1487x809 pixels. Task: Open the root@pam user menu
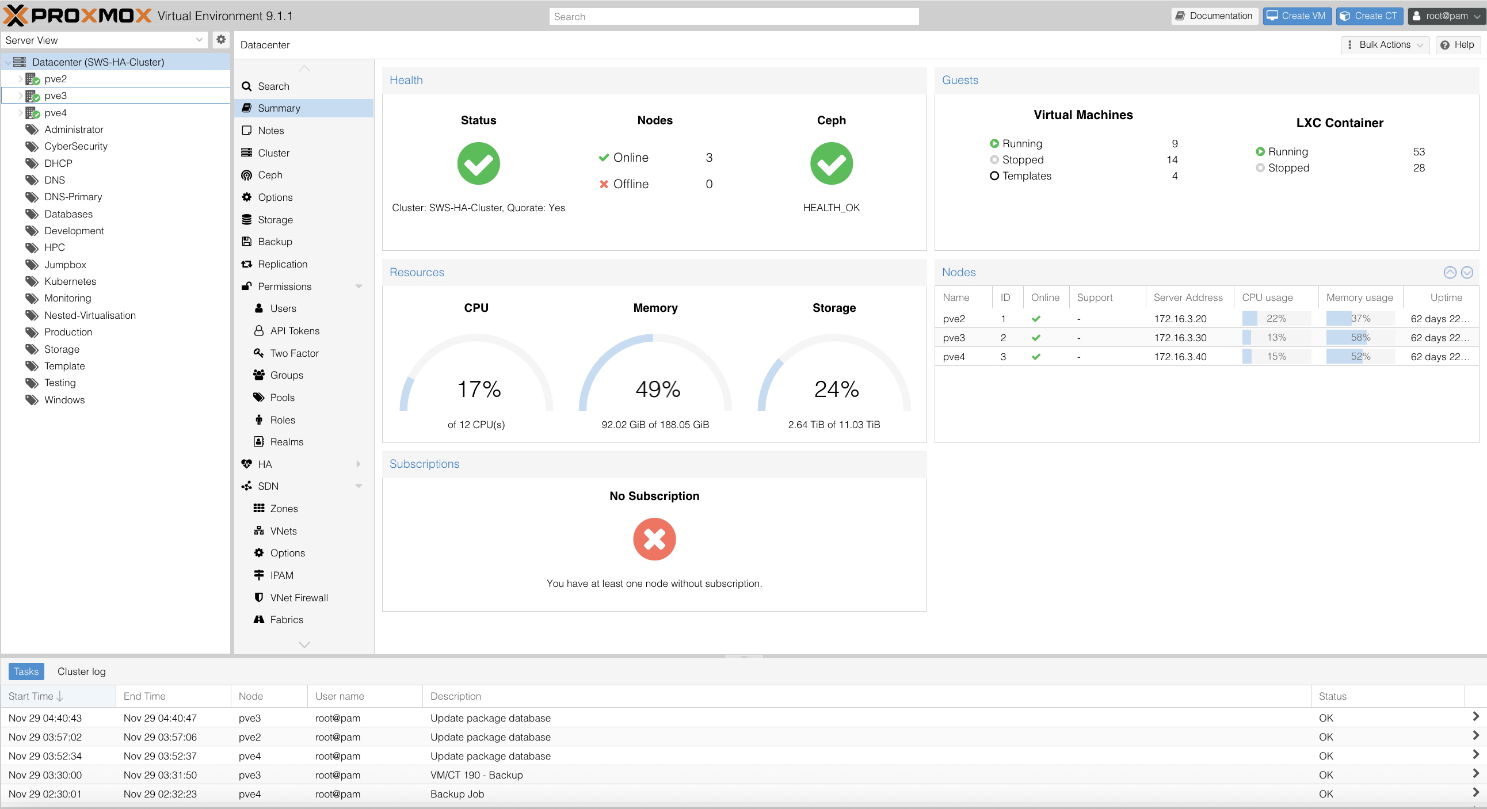click(x=1446, y=16)
